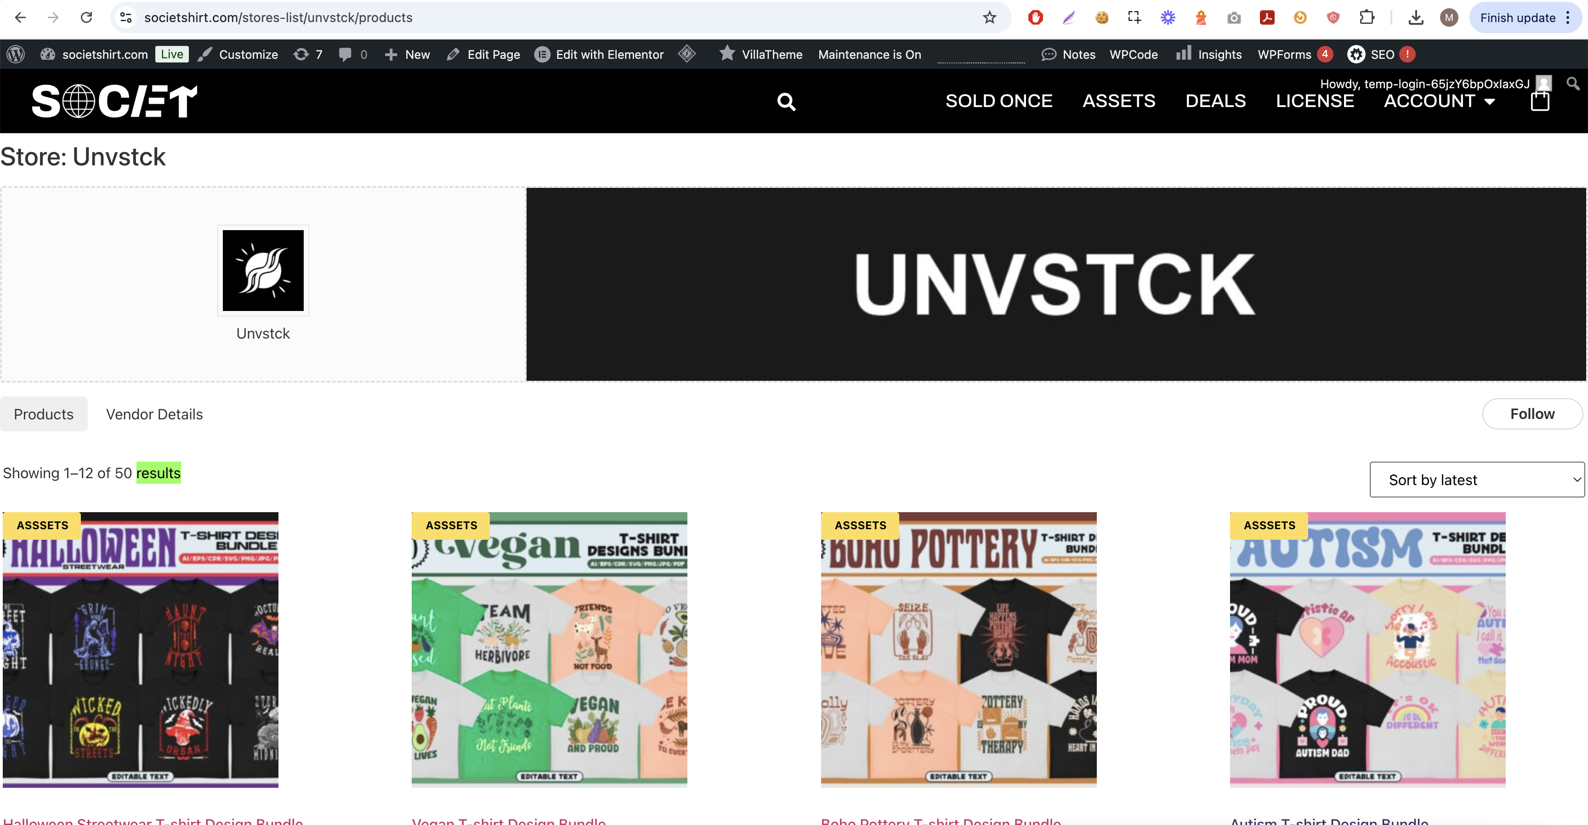Open DEALS nav item
The width and height of the screenshot is (1588, 825).
point(1216,101)
